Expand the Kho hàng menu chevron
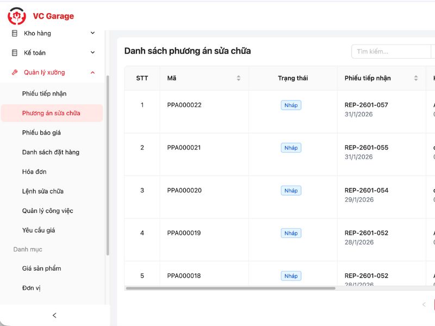 [x=92, y=33]
